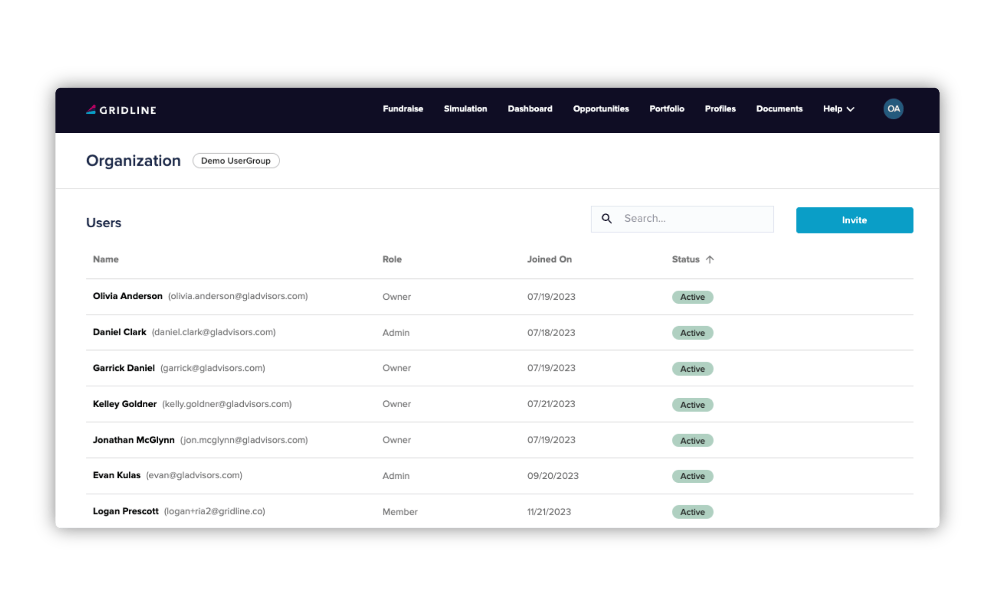Select the Demo UserGroup chip
This screenshot has width=995, height=616.
point(236,160)
